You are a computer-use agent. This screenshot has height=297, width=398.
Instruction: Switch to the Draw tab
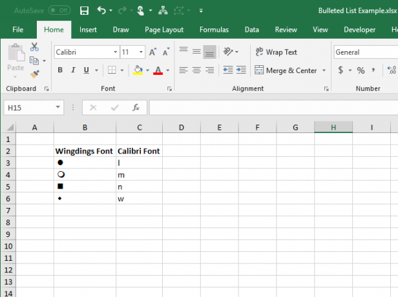click(121, 30)
